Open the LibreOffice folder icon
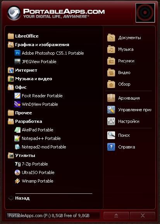160x224 pixels. [x=11, y=36]
